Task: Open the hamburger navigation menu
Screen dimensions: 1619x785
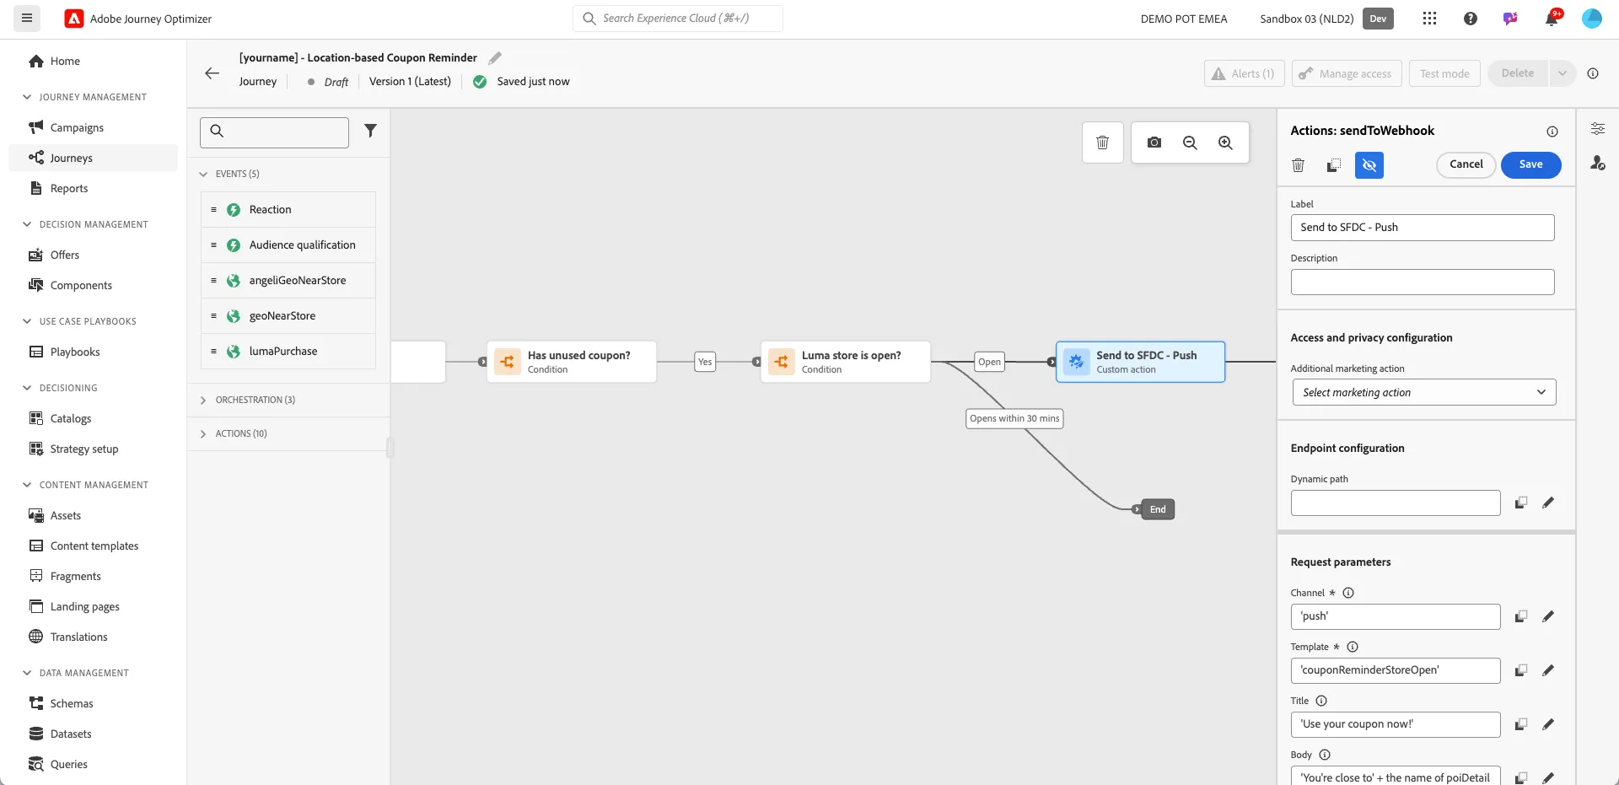Action: click(x=27, y=18)
